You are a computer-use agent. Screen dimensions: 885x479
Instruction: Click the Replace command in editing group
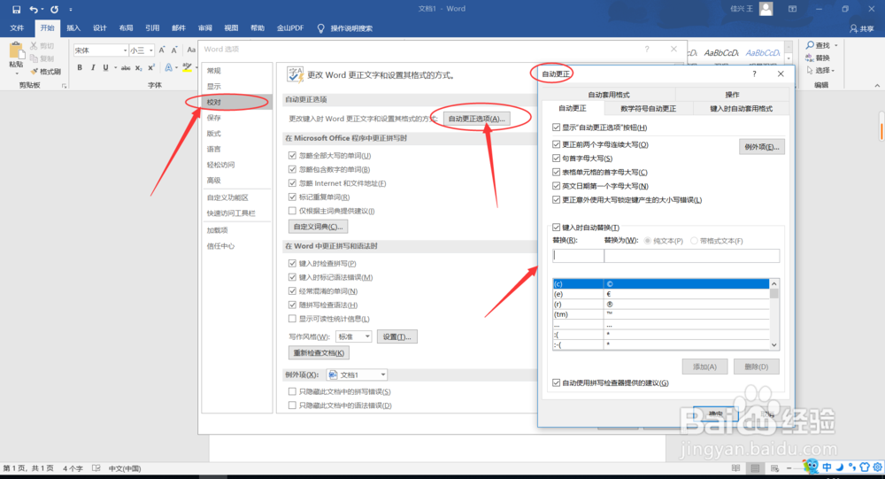(x=819, y=58)
